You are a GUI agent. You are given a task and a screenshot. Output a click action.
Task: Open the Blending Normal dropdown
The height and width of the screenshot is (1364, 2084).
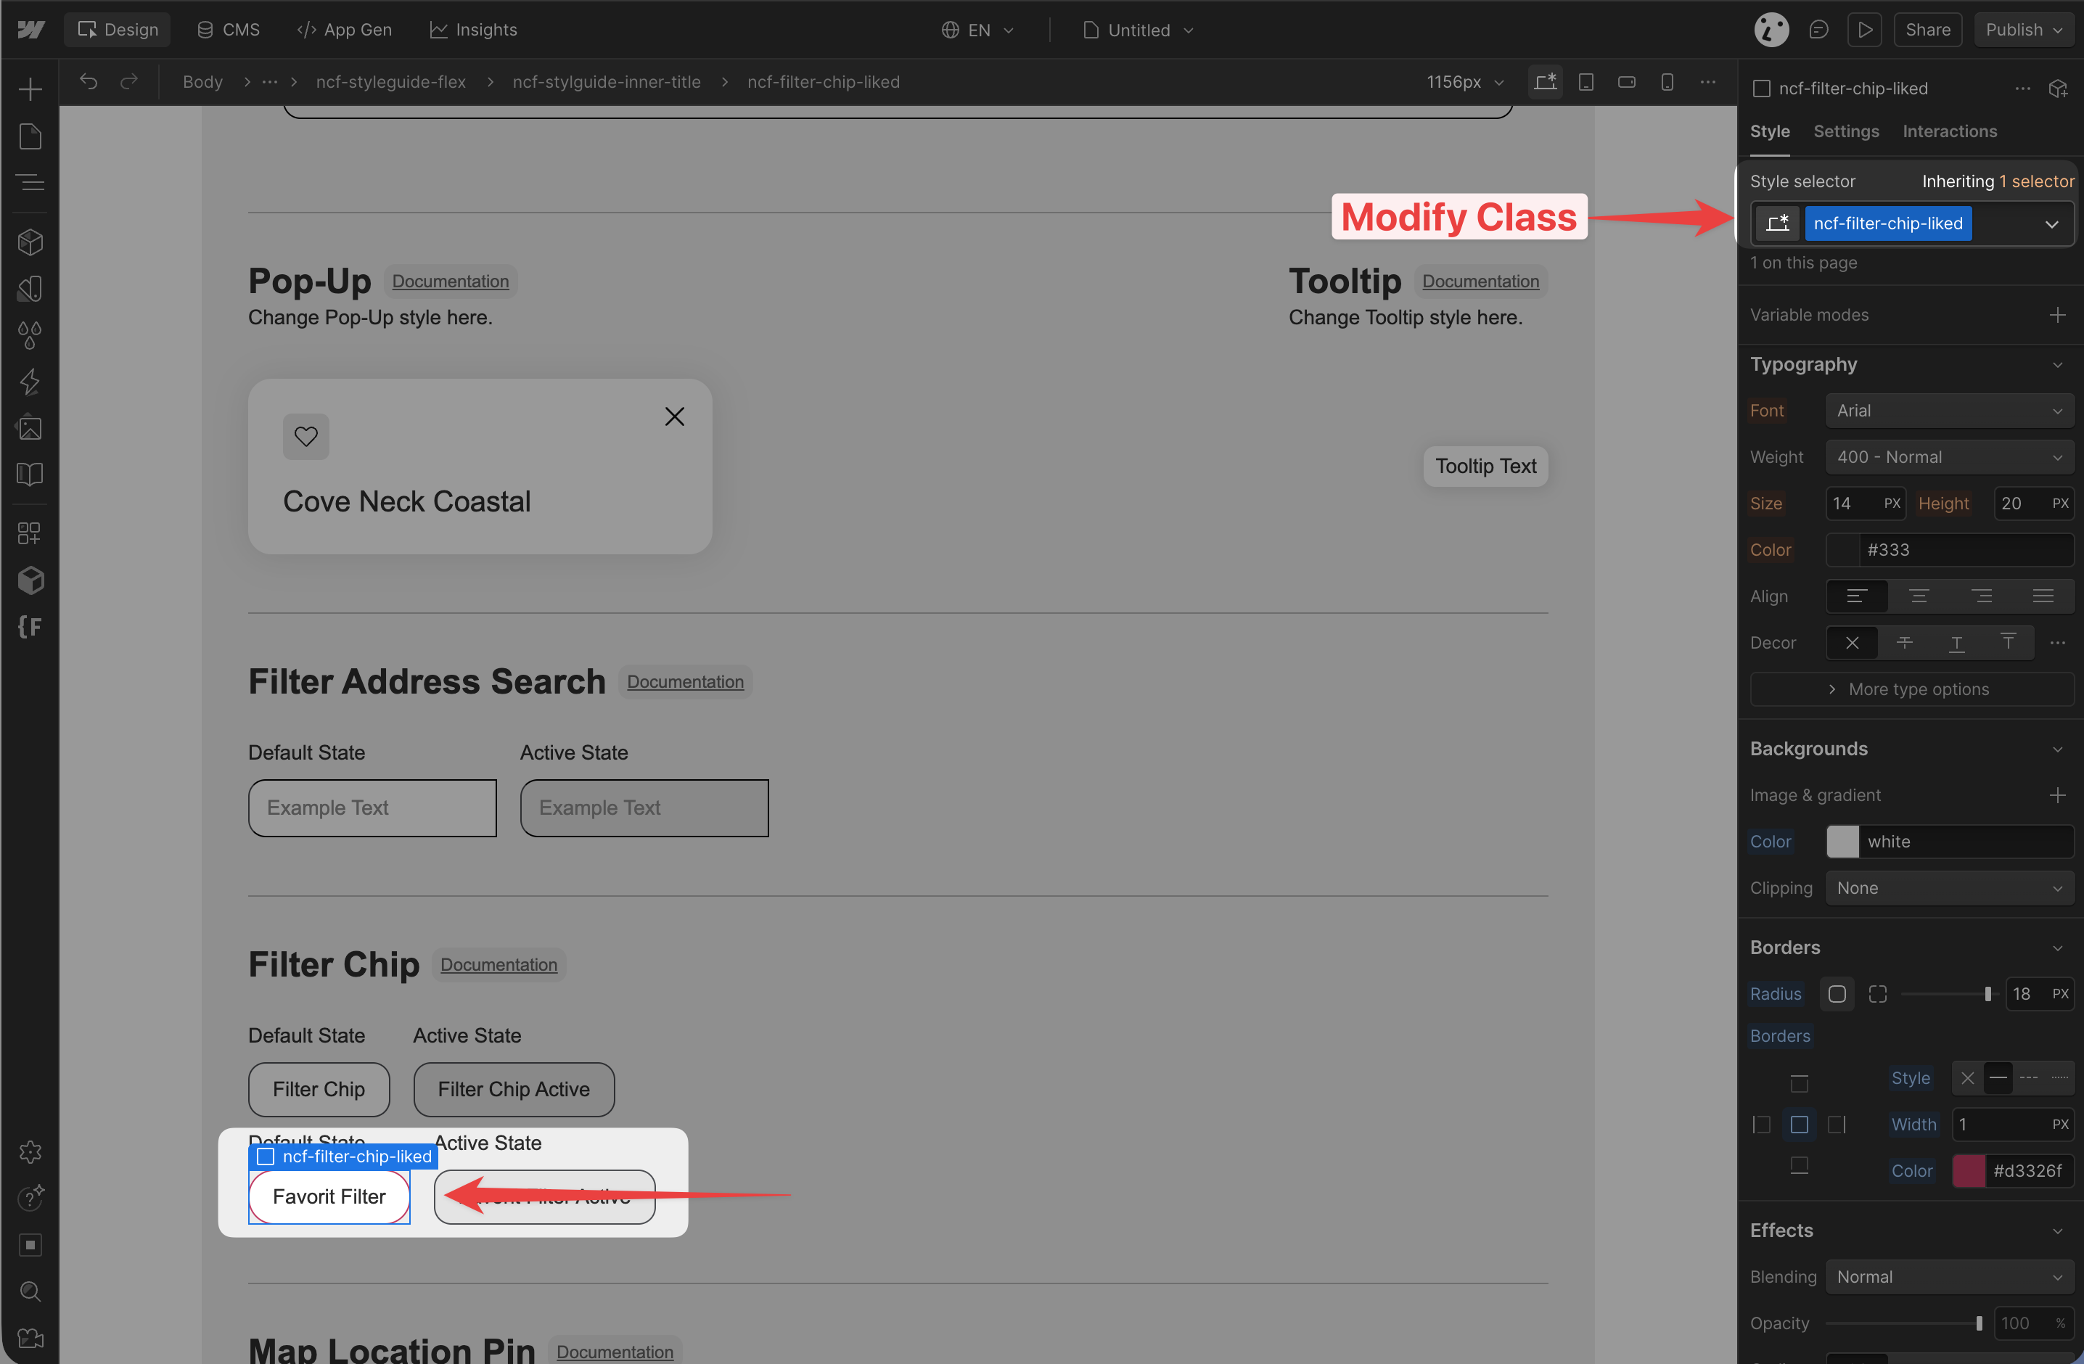pos(1949,1276)
